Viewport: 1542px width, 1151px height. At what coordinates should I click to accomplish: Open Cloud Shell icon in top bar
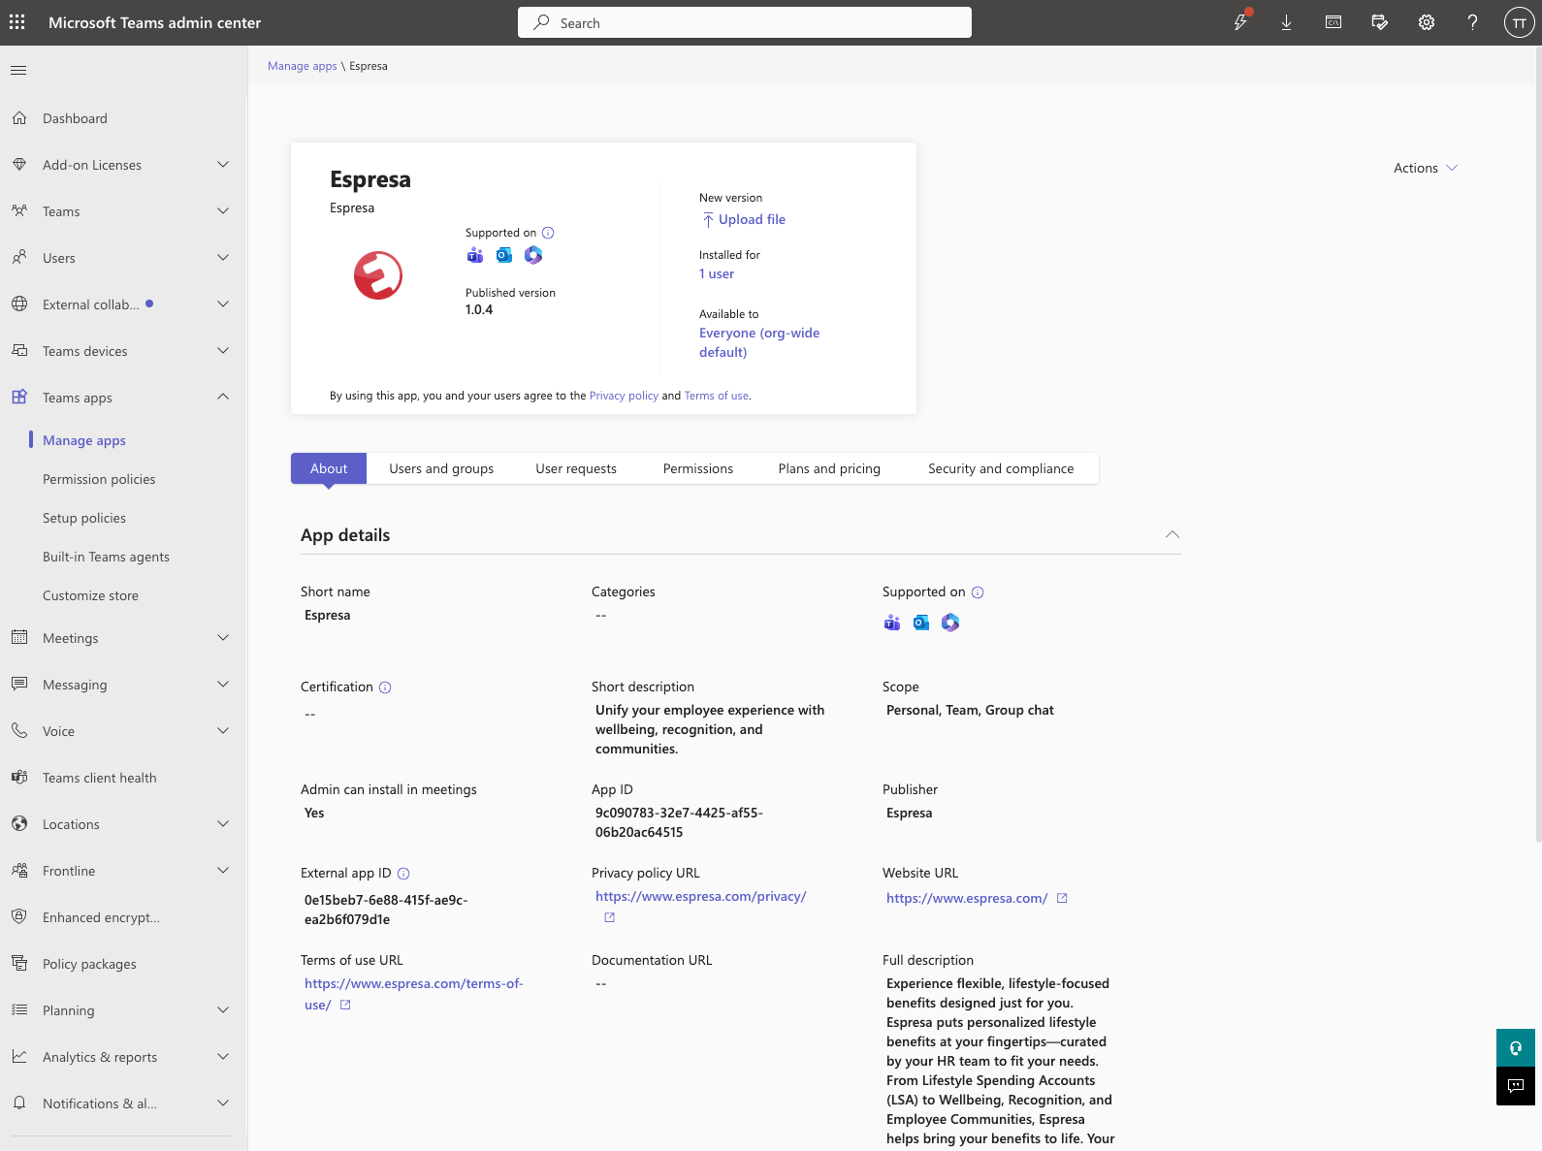click(x=1333, y=22)
